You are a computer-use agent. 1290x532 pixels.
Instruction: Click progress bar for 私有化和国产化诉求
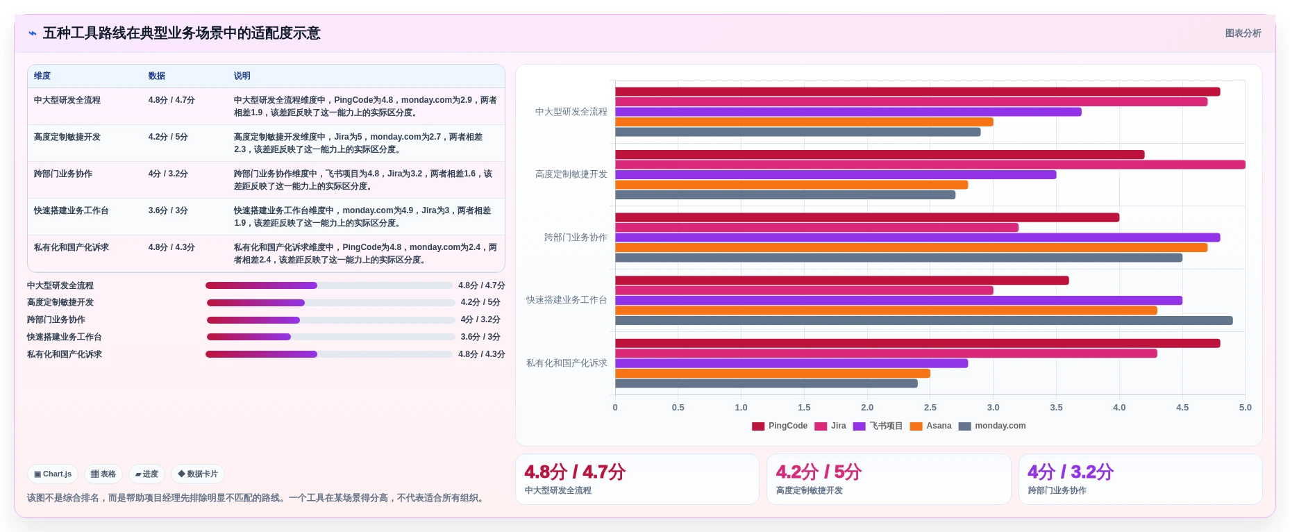pyautogui.click(x=329, y=354)
